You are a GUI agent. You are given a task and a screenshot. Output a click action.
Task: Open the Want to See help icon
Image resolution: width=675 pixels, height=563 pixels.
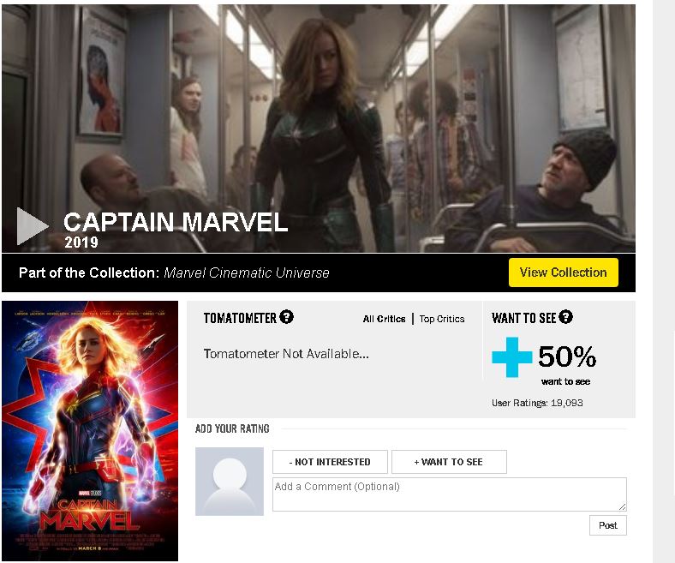(x=565, y=317)
